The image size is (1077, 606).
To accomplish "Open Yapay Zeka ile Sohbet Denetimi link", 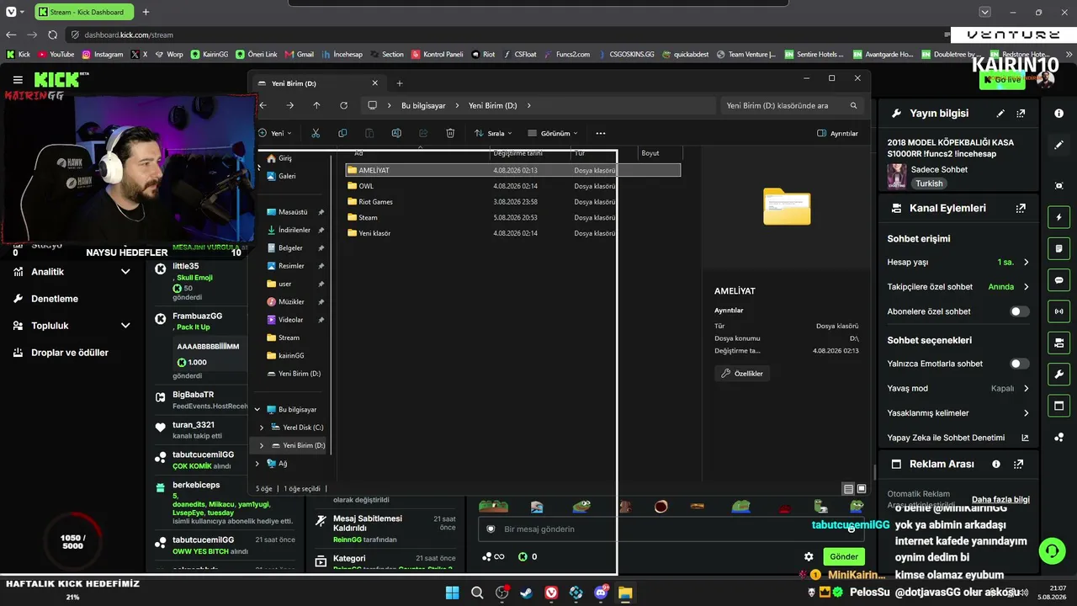I will point(958,438).
